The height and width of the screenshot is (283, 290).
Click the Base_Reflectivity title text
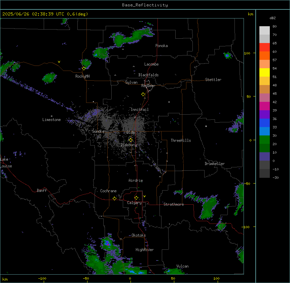click(145, 5)
